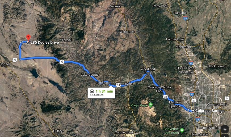Click the I-25 shield near Larkspur

click(x=185, y=18)
